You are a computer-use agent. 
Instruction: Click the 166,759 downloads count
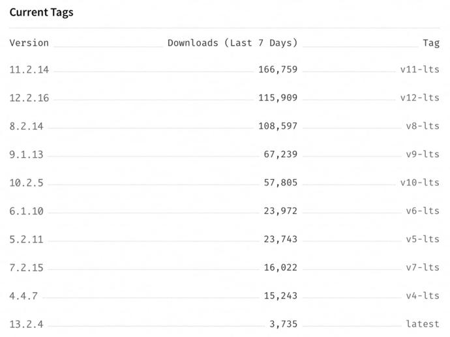point(278,69)
